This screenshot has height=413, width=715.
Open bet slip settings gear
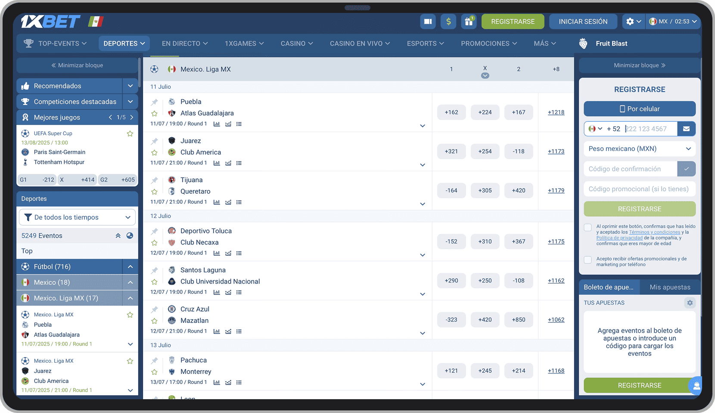pyautogui.click(x=690, y=303)
